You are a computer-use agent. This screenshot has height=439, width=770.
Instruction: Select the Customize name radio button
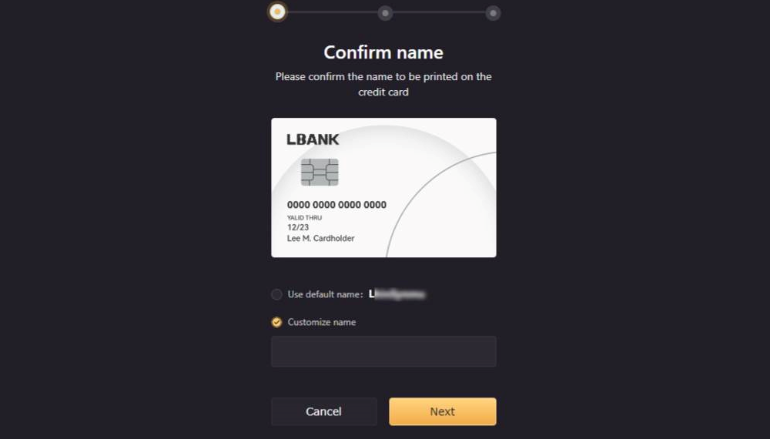tap(276, 322)
